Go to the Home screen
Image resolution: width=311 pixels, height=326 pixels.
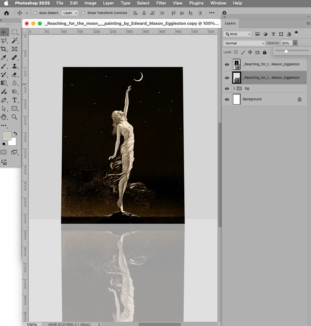[x=7, y=13]
